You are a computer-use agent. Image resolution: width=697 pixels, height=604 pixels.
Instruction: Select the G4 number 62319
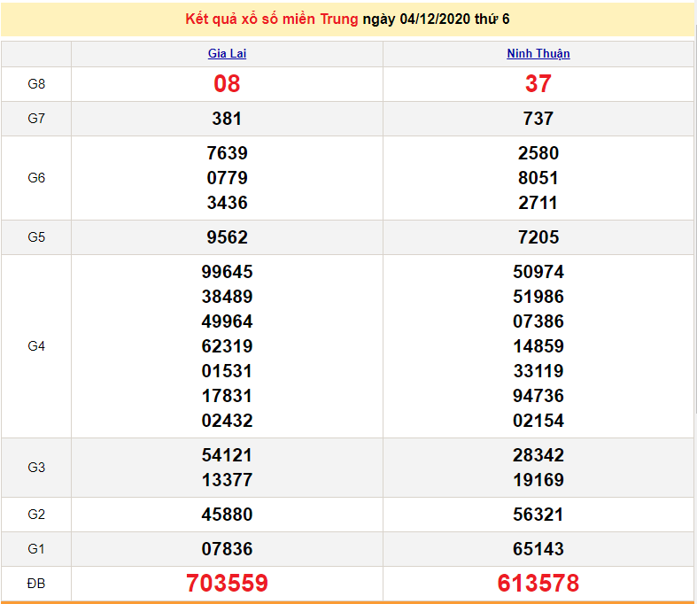227,346
